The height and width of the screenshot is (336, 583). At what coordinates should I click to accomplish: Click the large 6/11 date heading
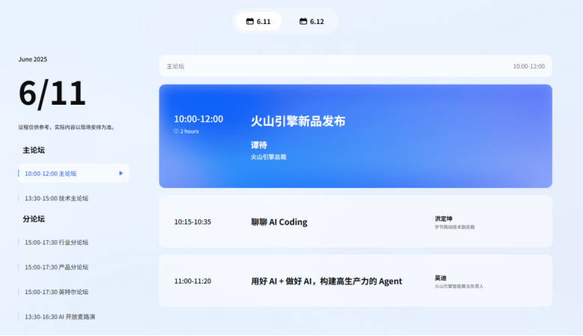point(52,94)
